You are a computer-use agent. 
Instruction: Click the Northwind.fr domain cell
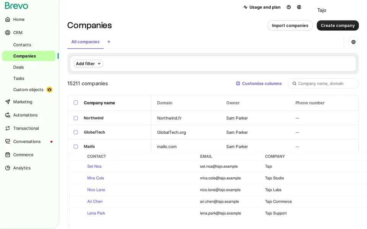coord(169,118)
